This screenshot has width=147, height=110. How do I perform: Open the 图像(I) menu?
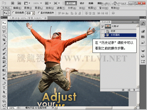[x=28, y=8]
